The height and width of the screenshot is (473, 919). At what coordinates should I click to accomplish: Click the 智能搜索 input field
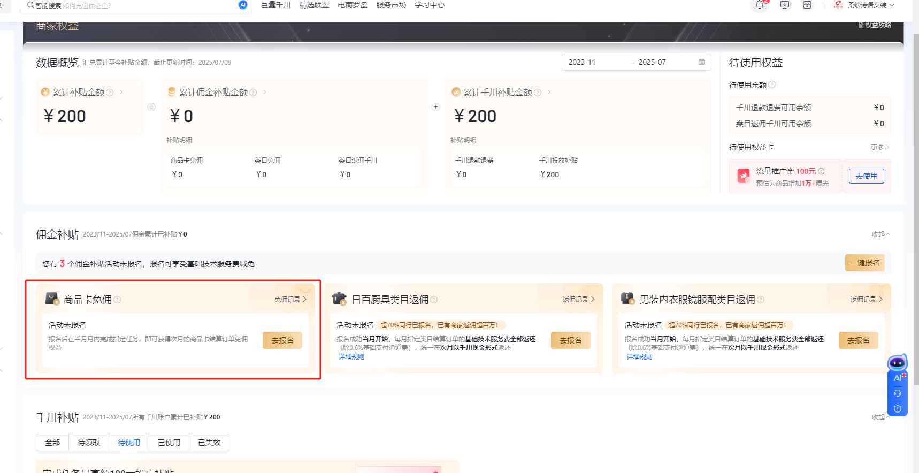tap(136, 5)
